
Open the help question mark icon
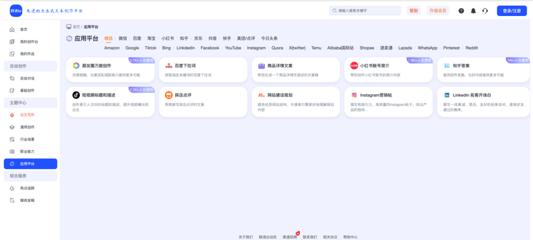[461, 11]
